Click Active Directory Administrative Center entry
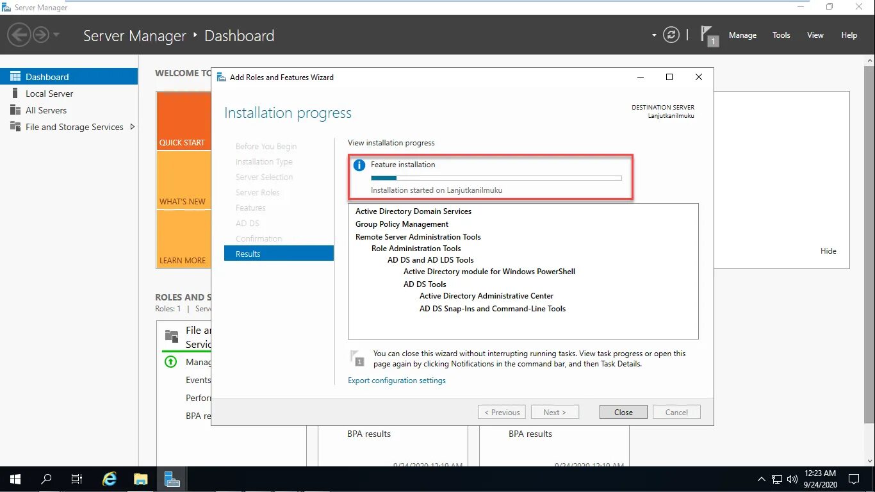Viewport: 875px width, 492px height. point(486,296)
